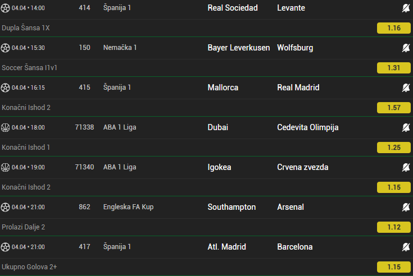Viewport: 413px width, 276px height.
Task: Click soccer ball icon for Real Sociedad match
Action: 6,8
